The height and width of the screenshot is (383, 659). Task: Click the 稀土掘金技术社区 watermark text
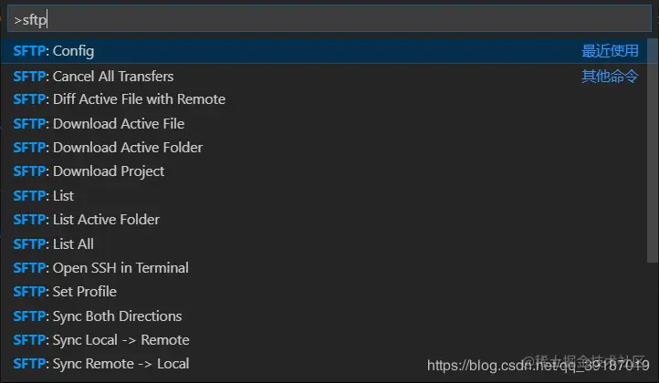[x=584, y=361]
